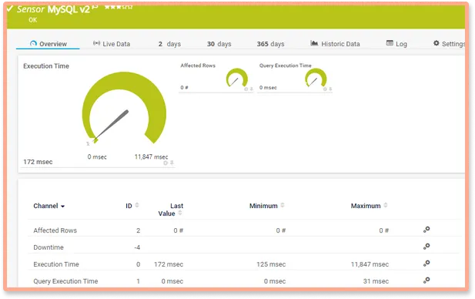Click pin icon of Query Execution Time gauge

[330, 89]
